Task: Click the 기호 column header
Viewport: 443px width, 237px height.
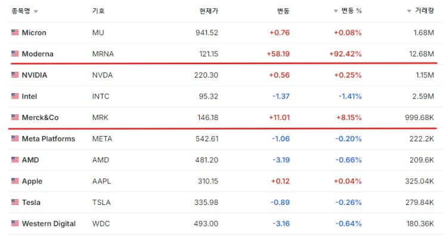Action: 98,11
